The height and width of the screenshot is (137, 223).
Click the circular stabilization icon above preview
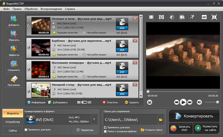click(x=161, y=17)
